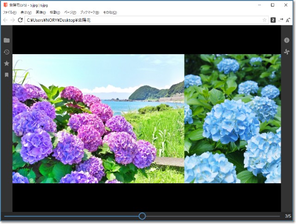
Task: Reload the current folder
Action: pyautogui.click(x=20, y=20)
